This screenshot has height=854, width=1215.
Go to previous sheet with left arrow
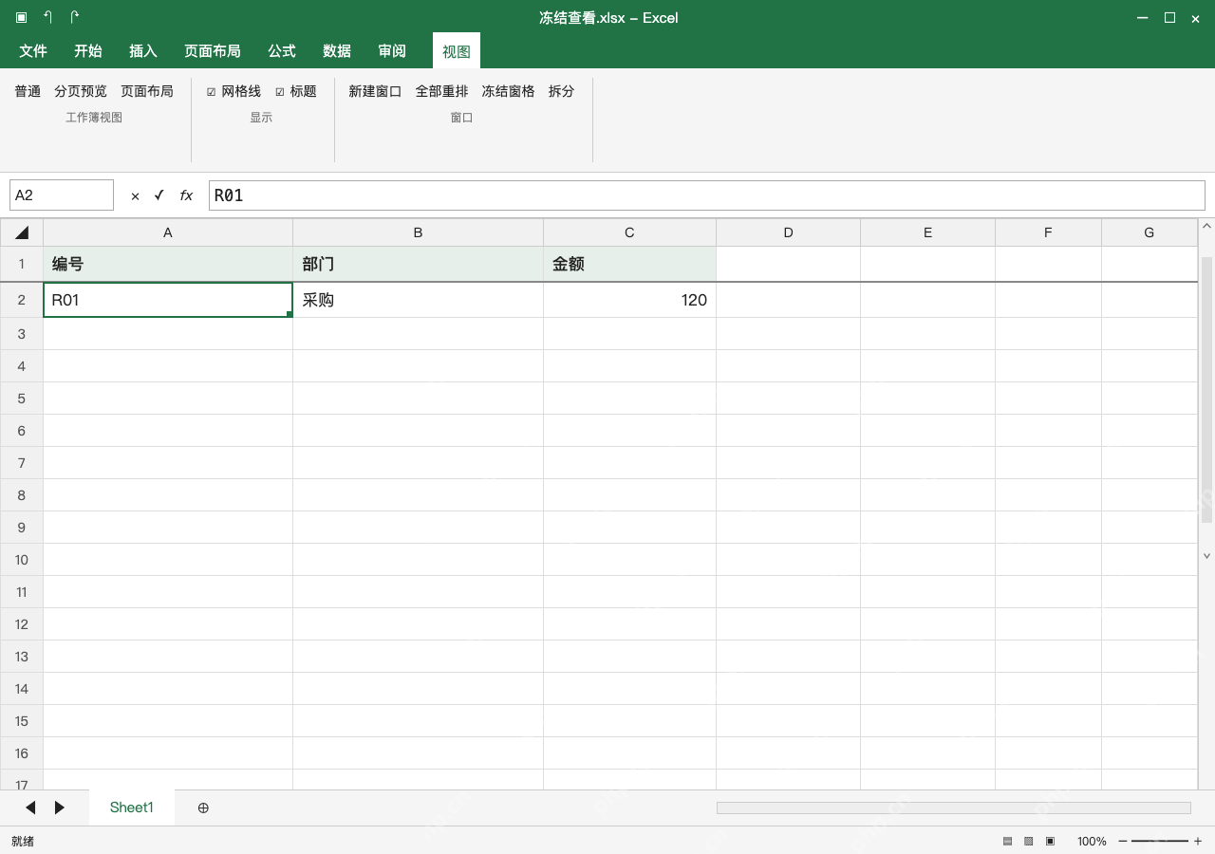(30, 808)
